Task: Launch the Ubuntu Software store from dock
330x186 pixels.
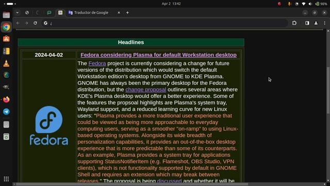Action: (x=6, y=39)
